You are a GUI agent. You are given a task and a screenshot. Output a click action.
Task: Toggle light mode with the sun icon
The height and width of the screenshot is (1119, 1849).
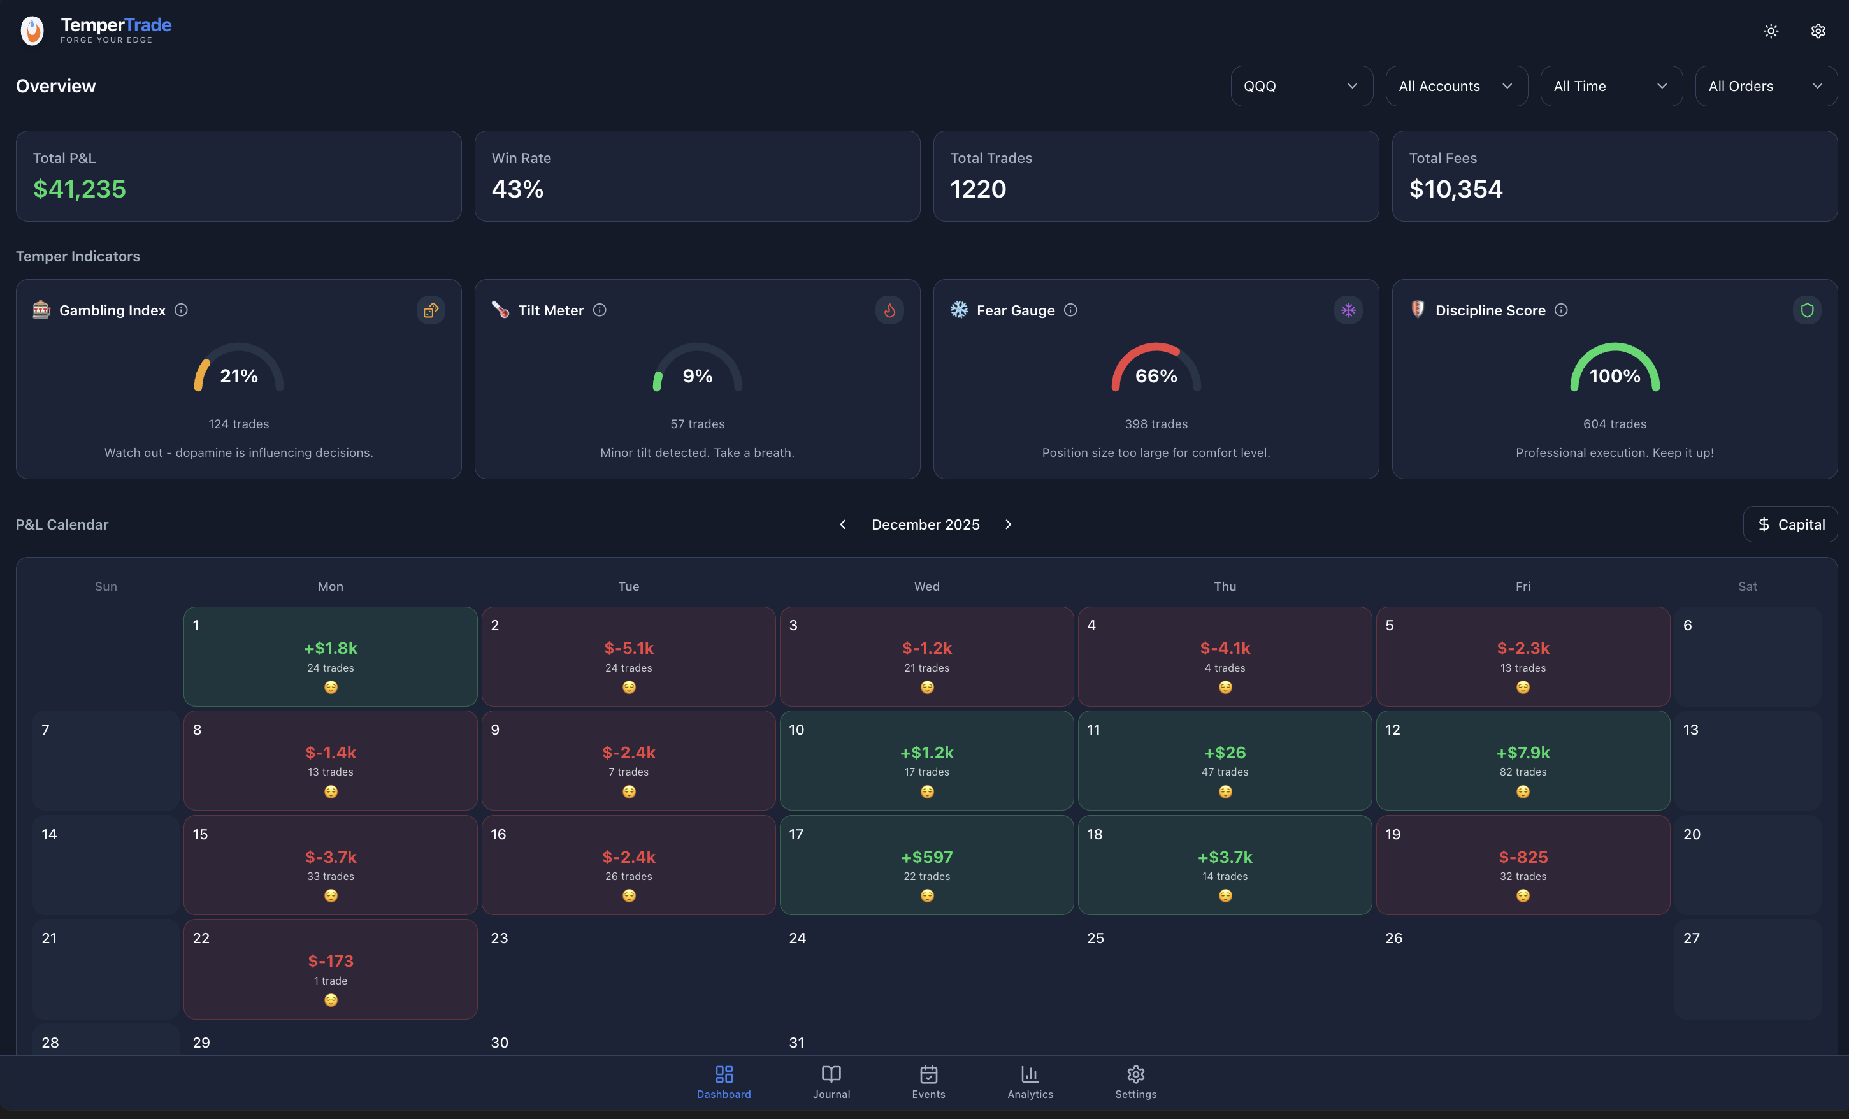(x=1770, y=31)
